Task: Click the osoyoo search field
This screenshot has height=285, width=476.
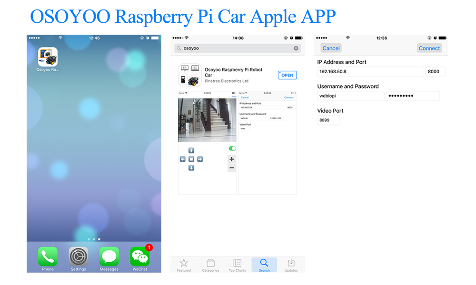Action: pyautogui.click(x=238, y=48)
